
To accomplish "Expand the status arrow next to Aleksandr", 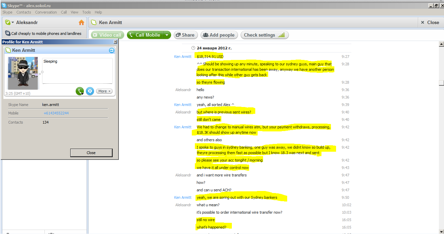I will coord(13,22).
